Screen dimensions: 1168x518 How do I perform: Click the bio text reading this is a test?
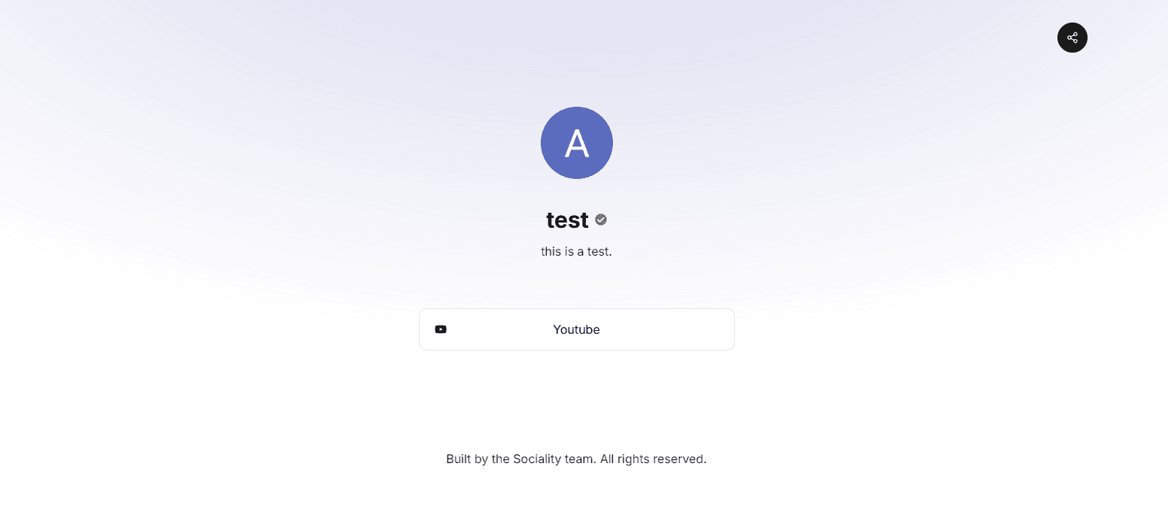pos(576,251)
